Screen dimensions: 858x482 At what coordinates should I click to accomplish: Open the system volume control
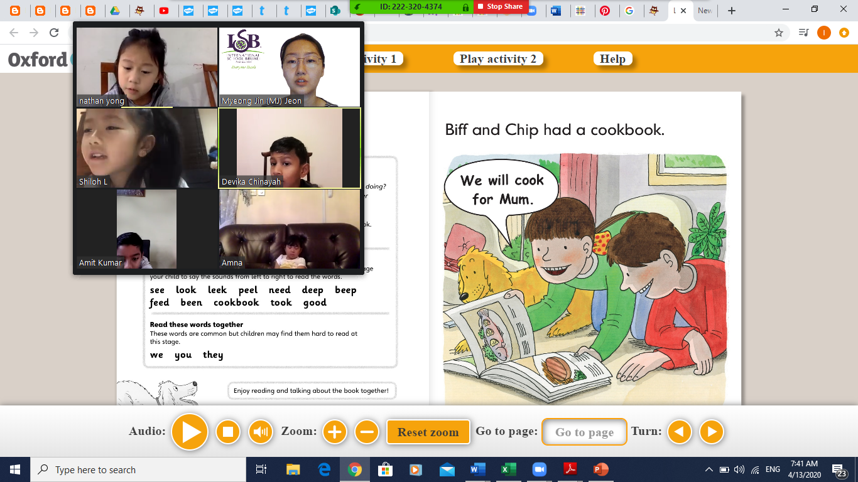[739, 469]
